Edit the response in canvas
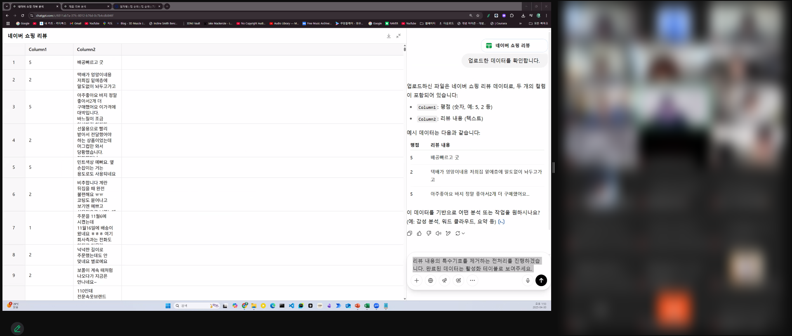The height and width of the screenshot is (336, 792). 448,233
